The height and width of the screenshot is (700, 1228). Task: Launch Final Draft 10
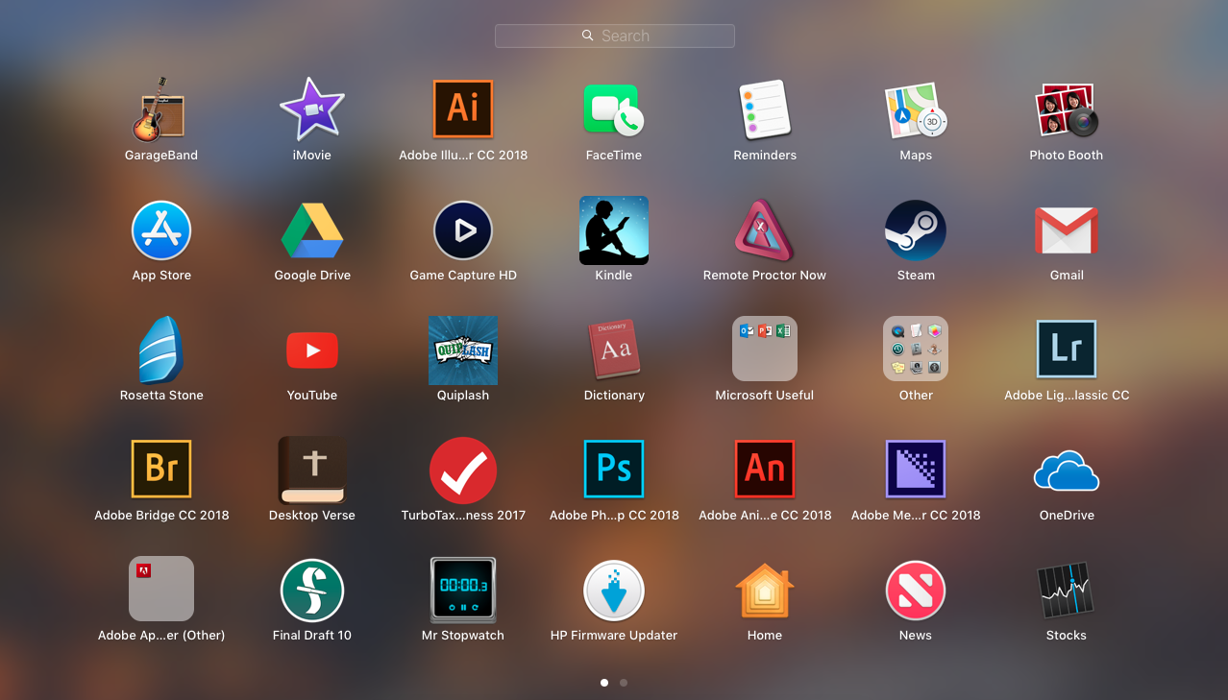point(312,591)
